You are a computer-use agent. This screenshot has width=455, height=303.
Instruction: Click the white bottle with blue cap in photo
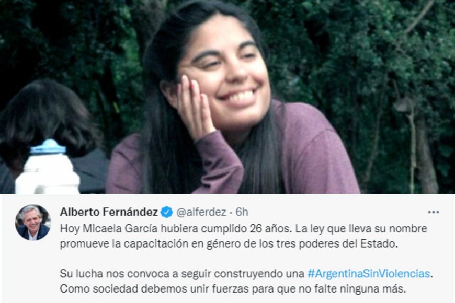click(x=48, y=168)
